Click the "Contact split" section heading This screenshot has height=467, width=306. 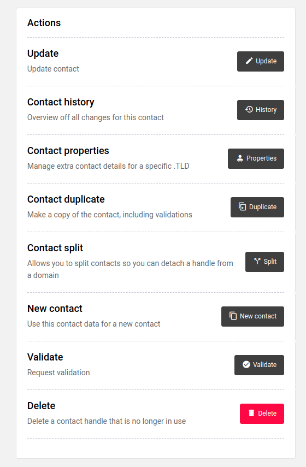[55, 248]
